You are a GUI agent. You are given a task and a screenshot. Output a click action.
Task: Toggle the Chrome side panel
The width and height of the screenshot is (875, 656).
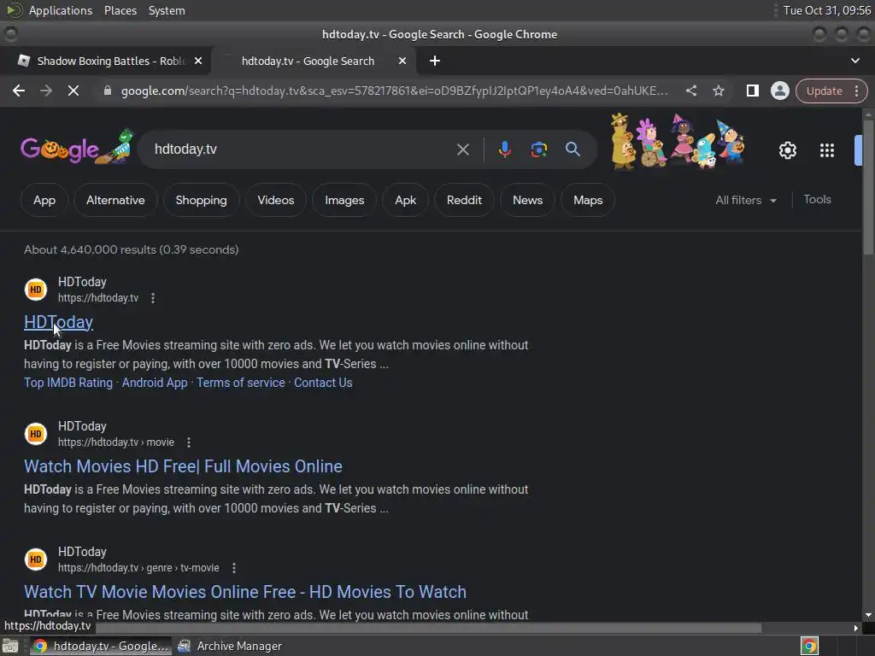tap(752, 91)
